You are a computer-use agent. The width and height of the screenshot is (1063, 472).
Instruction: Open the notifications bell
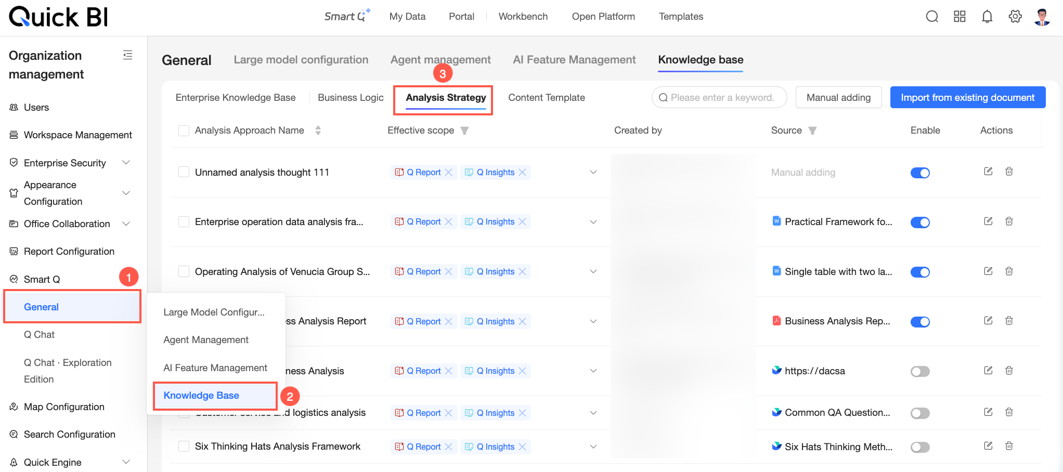(x=987, y=17)
